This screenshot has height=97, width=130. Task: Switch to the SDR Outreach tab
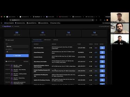pos(47,40)
